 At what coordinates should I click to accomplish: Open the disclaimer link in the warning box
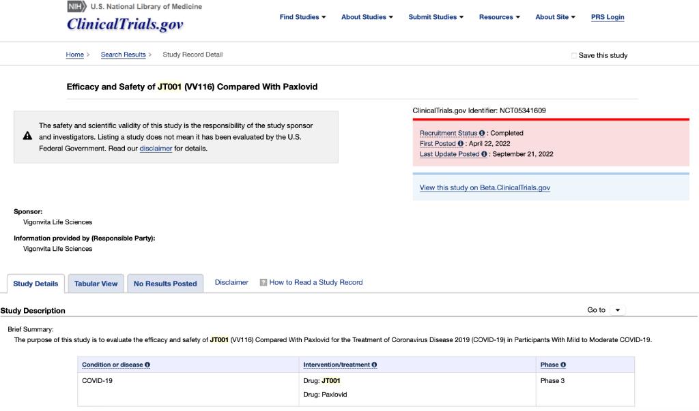click(x=156, y=149)
